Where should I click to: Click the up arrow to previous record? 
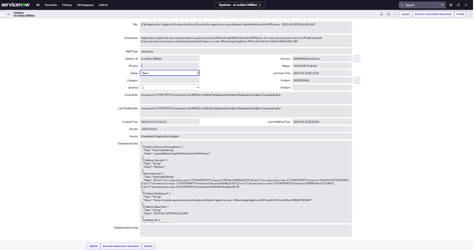(471, 14)
